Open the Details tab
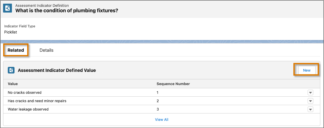This screenshot has height=128, width=324. click(x=46, y=50)
